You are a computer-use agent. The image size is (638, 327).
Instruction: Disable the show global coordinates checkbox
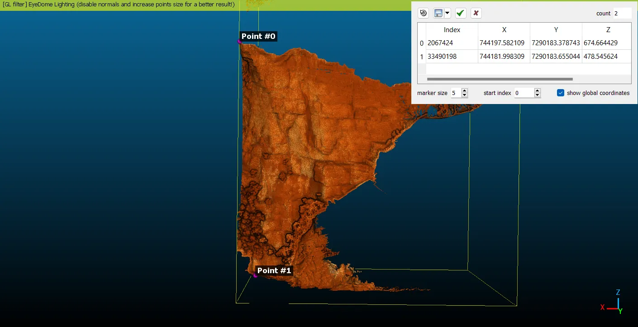pos(561,93)
